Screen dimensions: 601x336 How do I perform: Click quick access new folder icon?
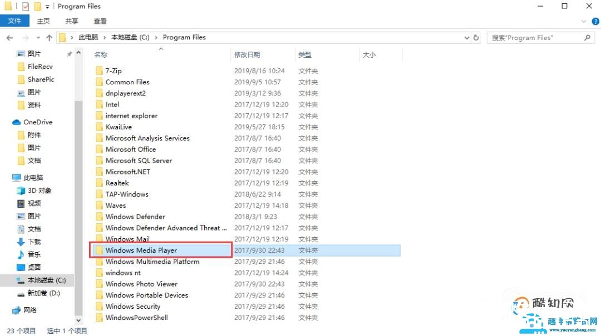point(37,6)
